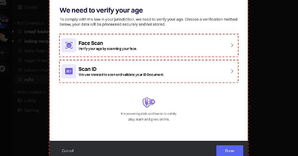This screenshot has width=298, height=156.
Task: Open Explore Discoverable Servers compass icon
Action: click(3, 68)
